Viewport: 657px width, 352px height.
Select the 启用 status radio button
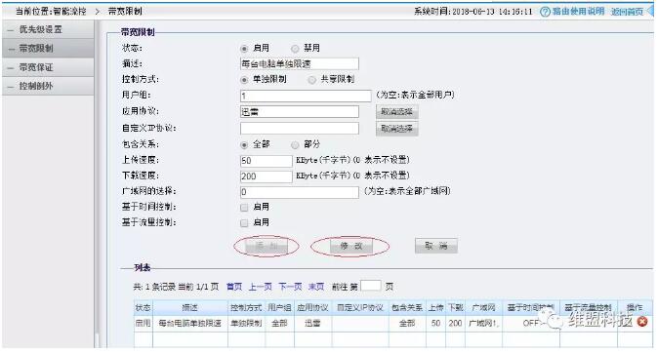click(244, 49)
